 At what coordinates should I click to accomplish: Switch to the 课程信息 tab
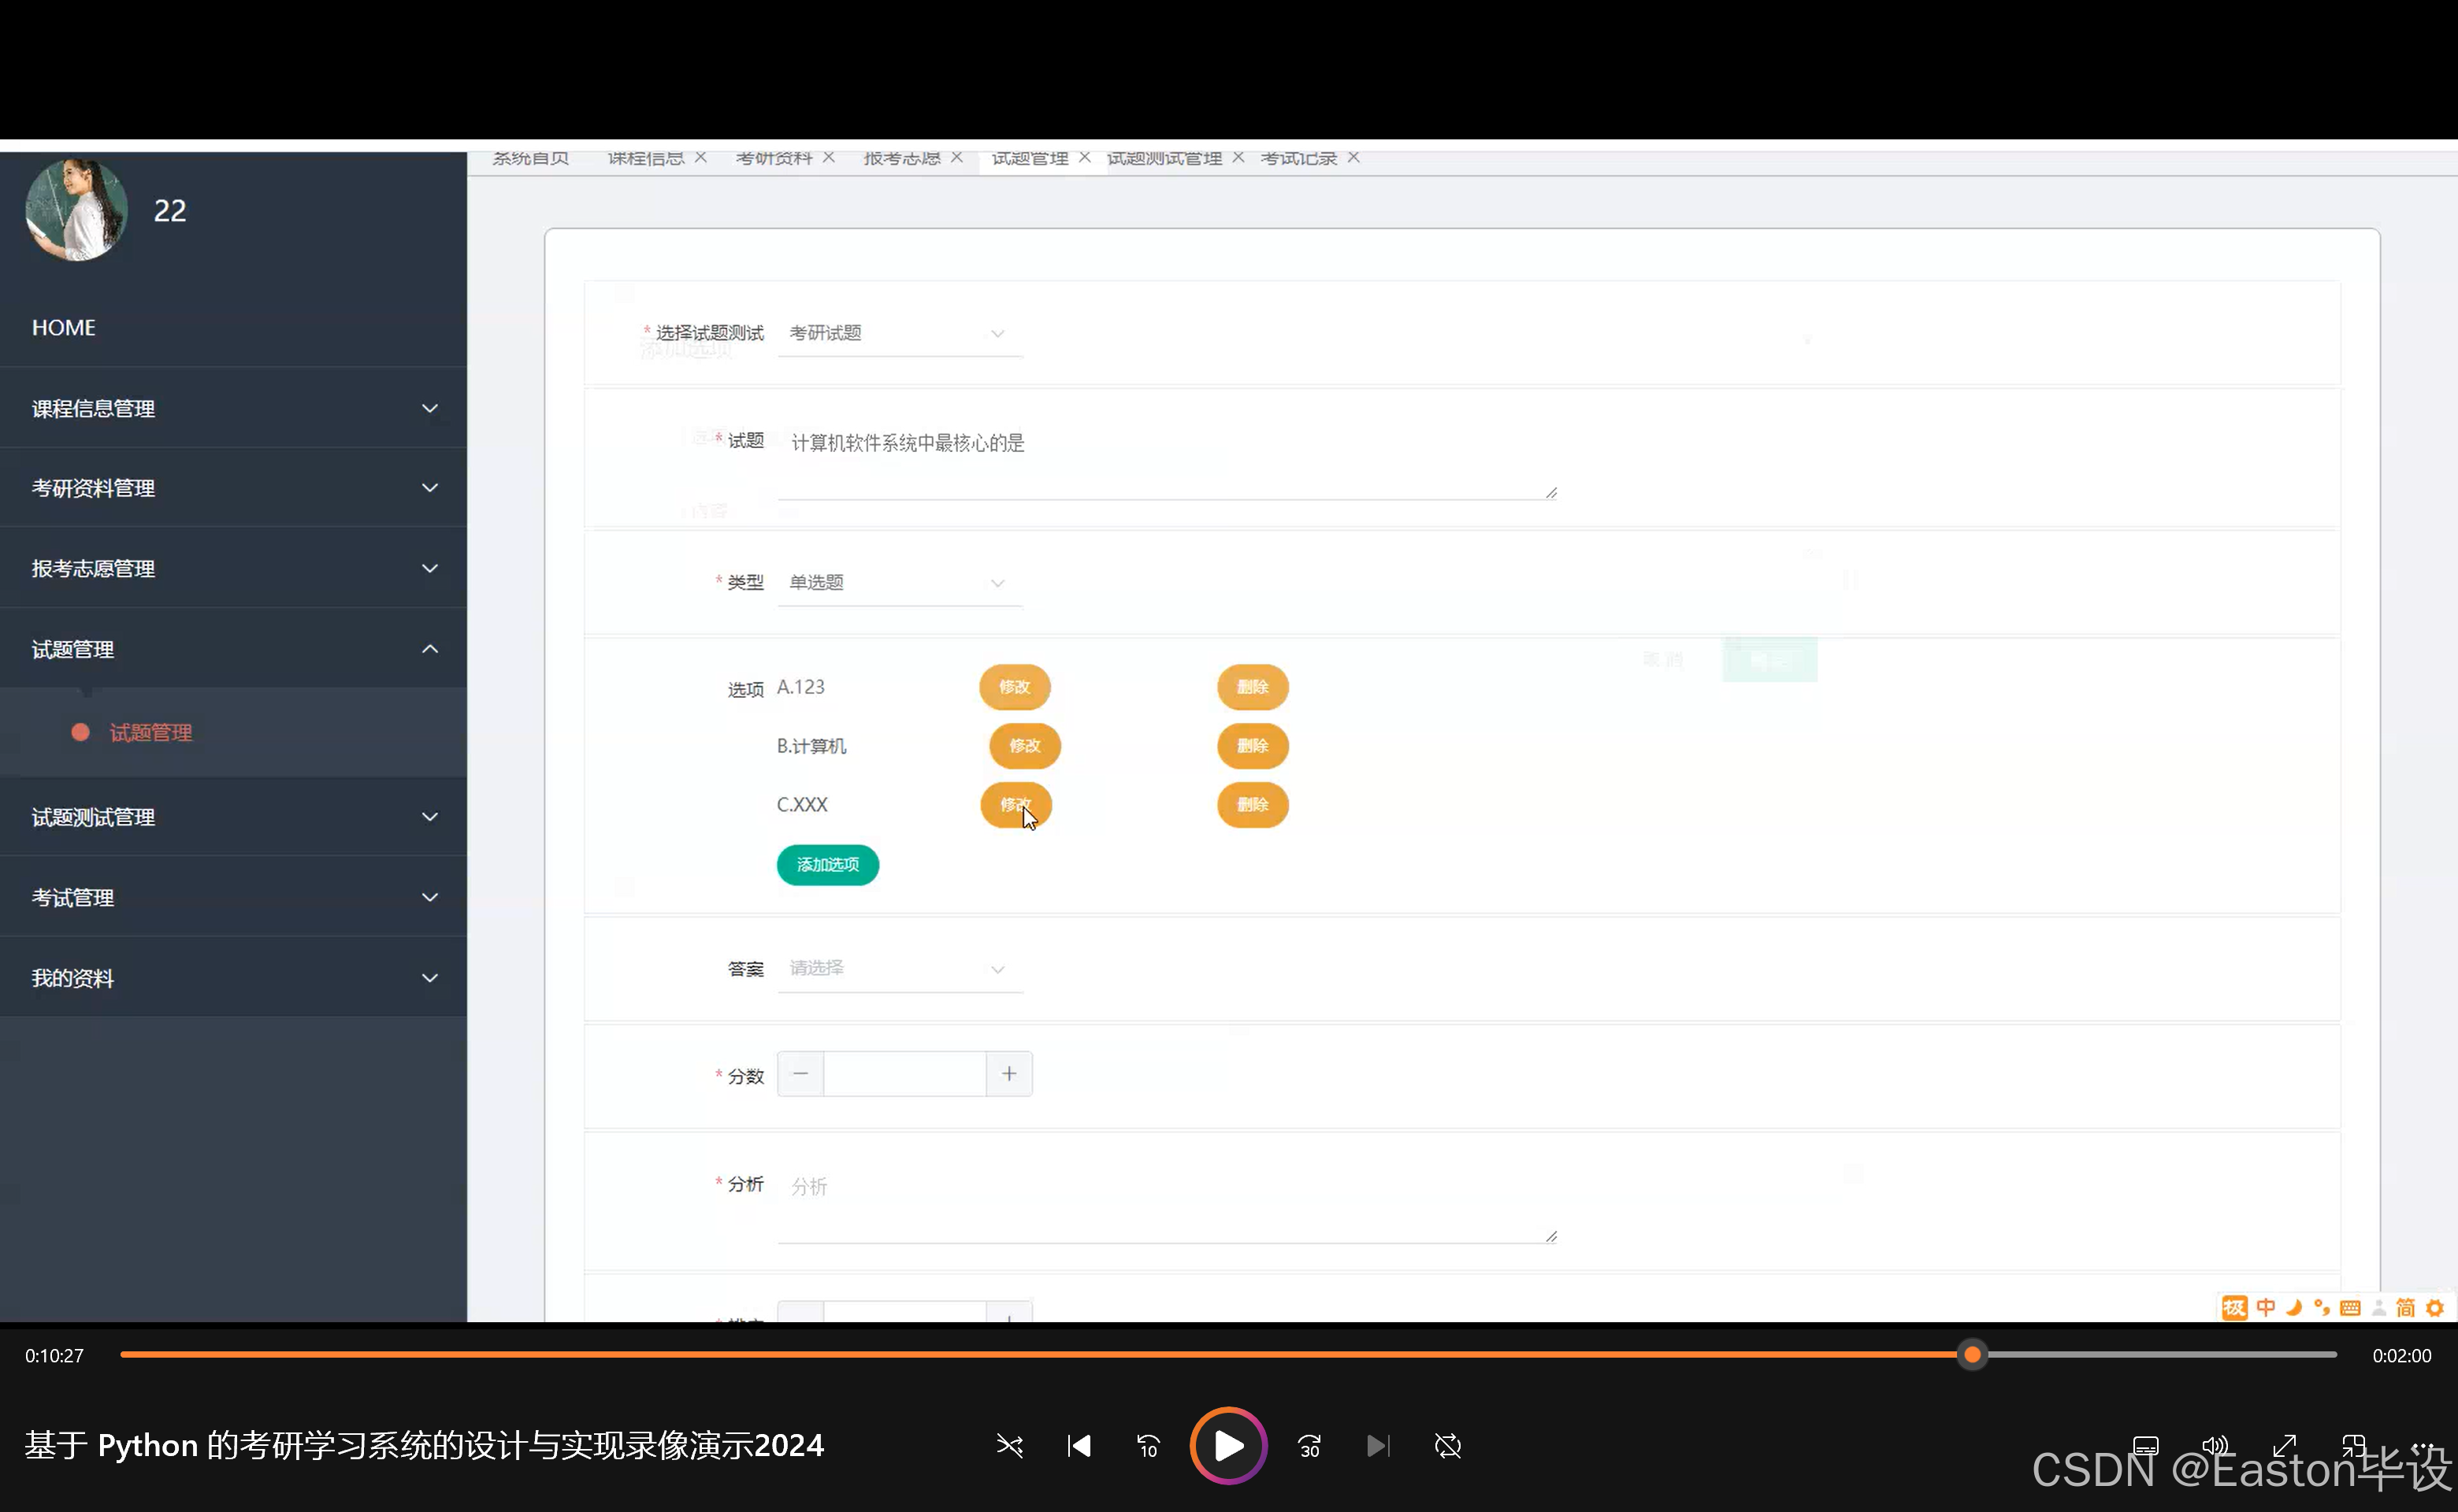coord(646,158)
